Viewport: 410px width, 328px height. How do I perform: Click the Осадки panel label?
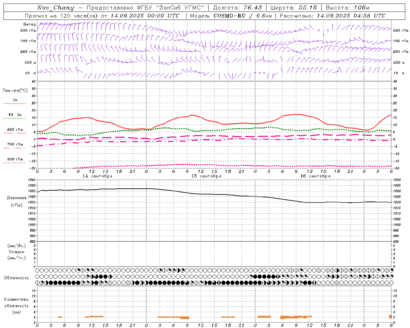coord(17,252)
